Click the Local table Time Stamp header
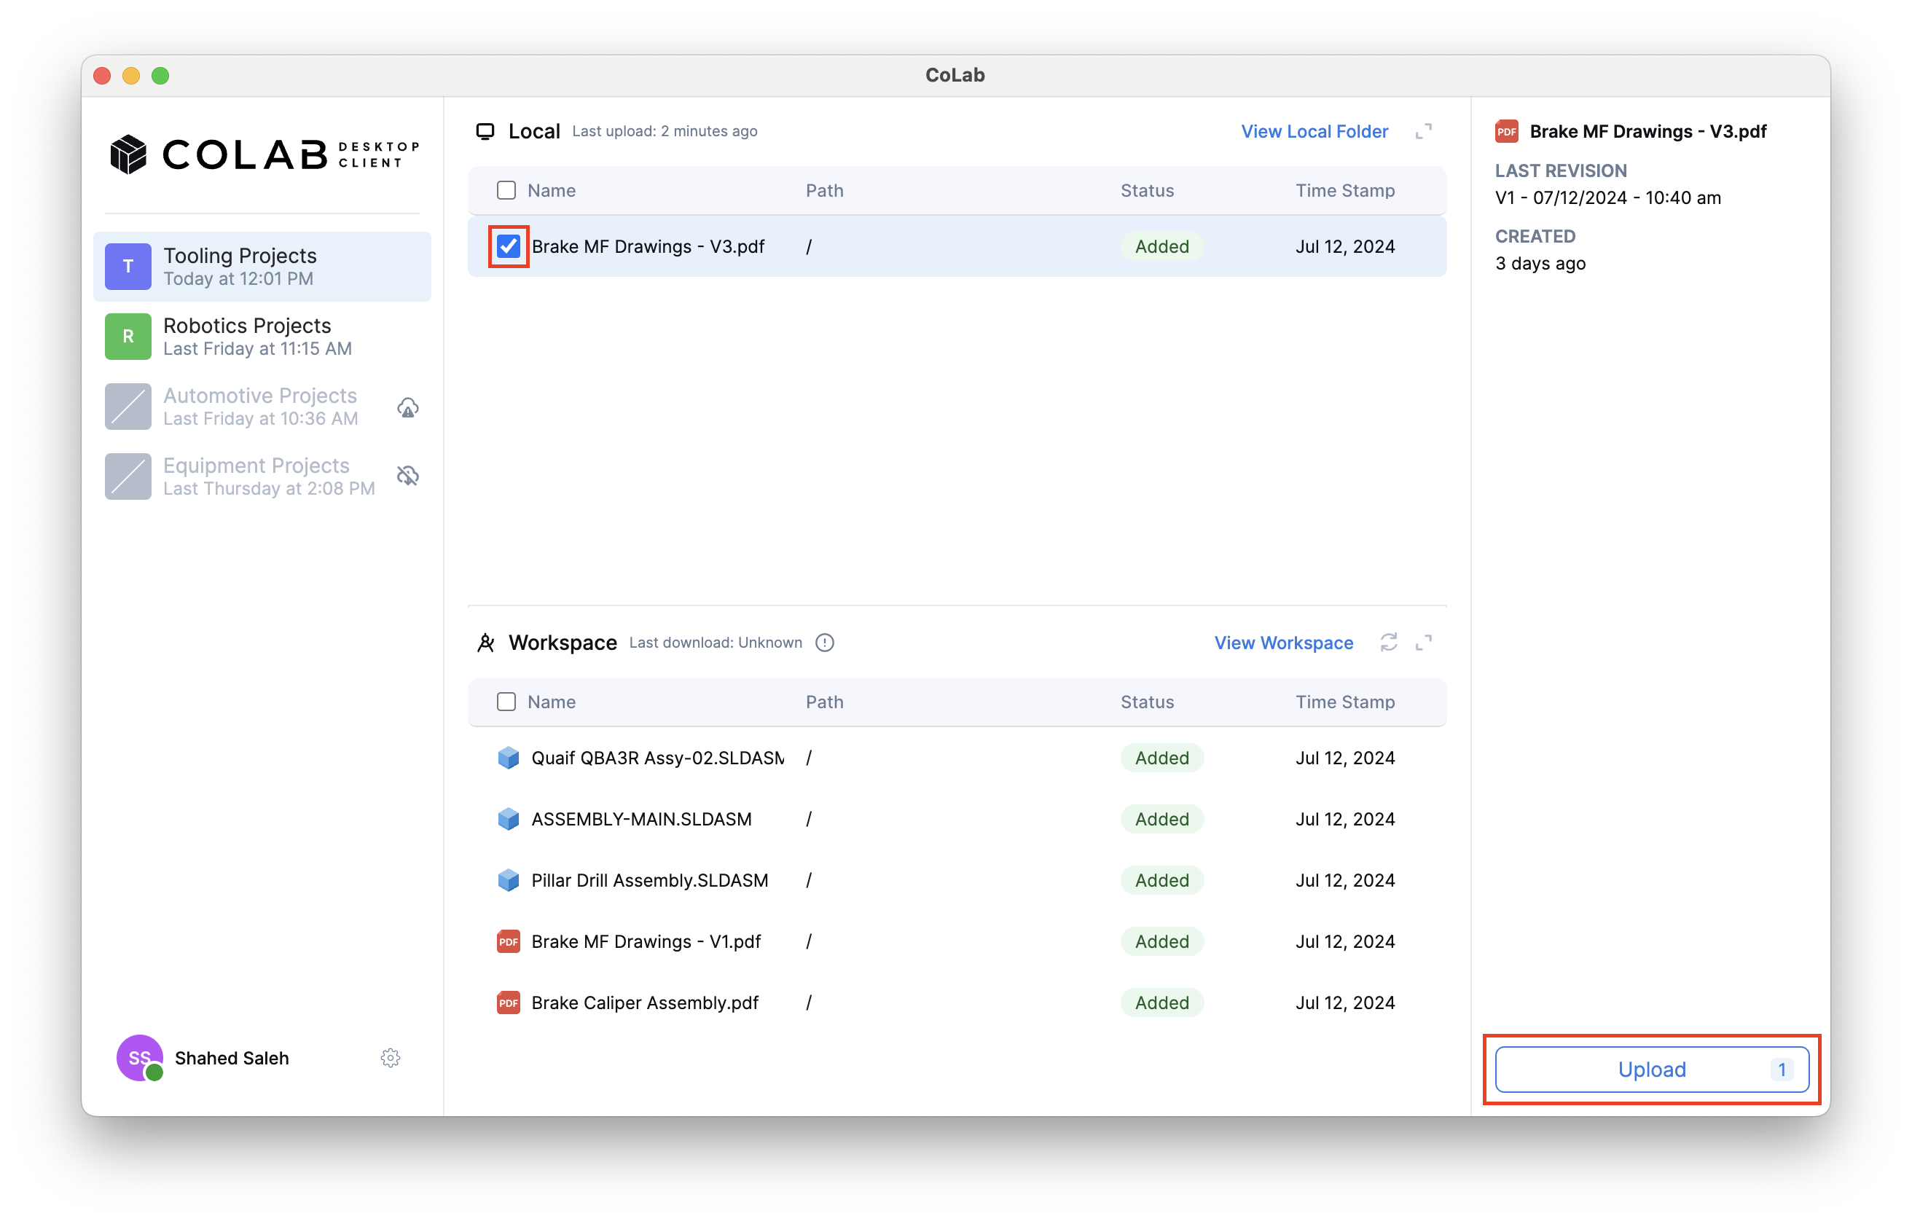Screen dimensions: 1912x1224 (1344, 190)
